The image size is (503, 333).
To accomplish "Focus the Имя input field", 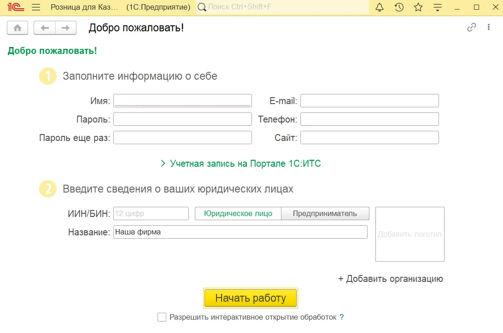I will pos(182,101).
